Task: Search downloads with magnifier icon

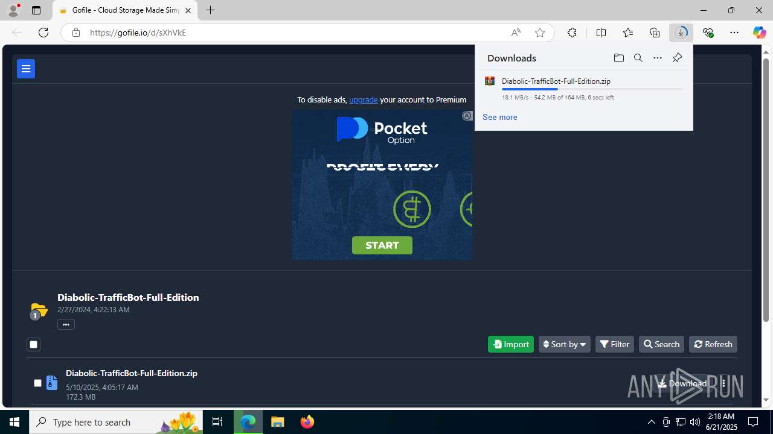Action: [x=638, y=58]
